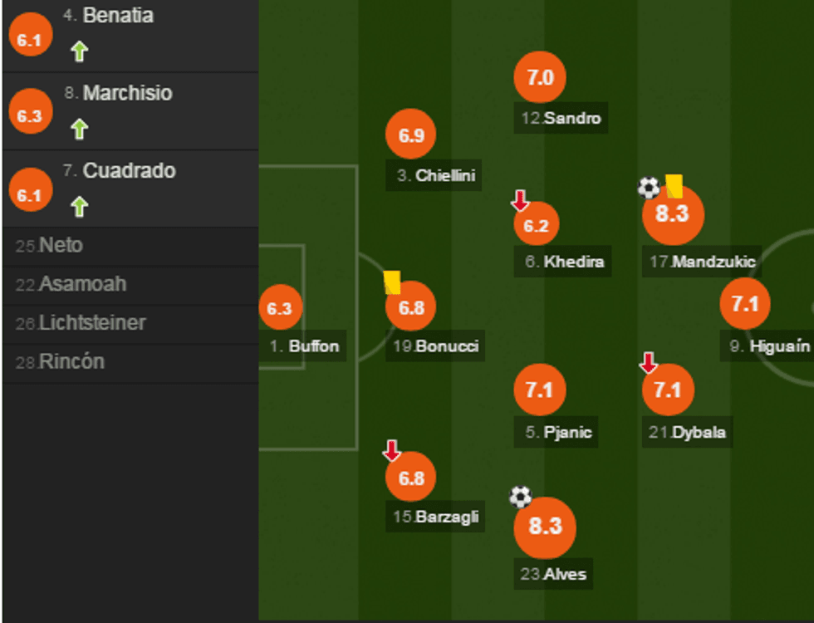Image resolution: width=814 pixels, height=623 pixels.
Task: Click the green substitution arrow under Benatia
Action: (77, 52)
